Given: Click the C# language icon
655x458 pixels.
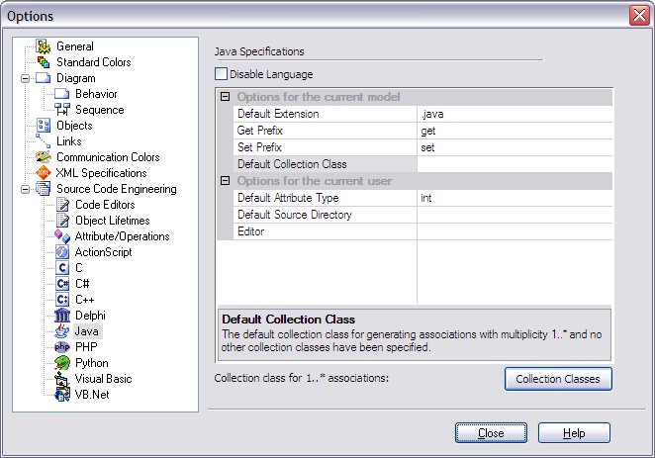Looking at the screenshot, I should [62, 284].
